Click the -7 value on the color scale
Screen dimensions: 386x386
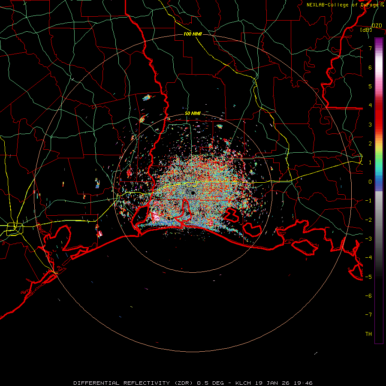click(368, 315)
